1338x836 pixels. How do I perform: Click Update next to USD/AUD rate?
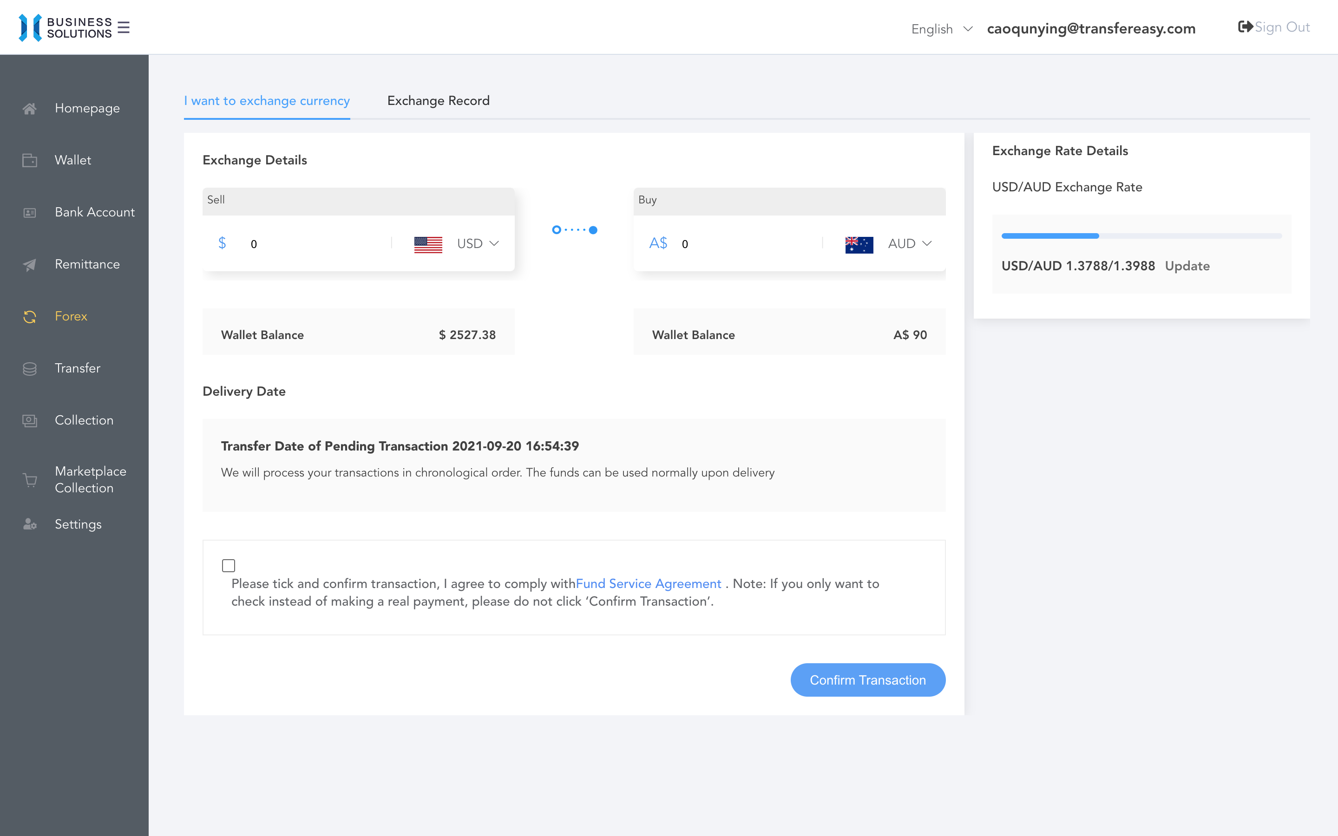click(1187, 266)
